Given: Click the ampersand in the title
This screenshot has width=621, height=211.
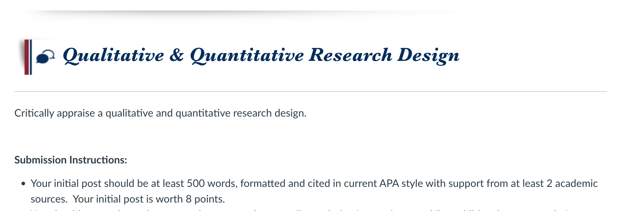Looking at the screenshot, I should click(177, 55).
